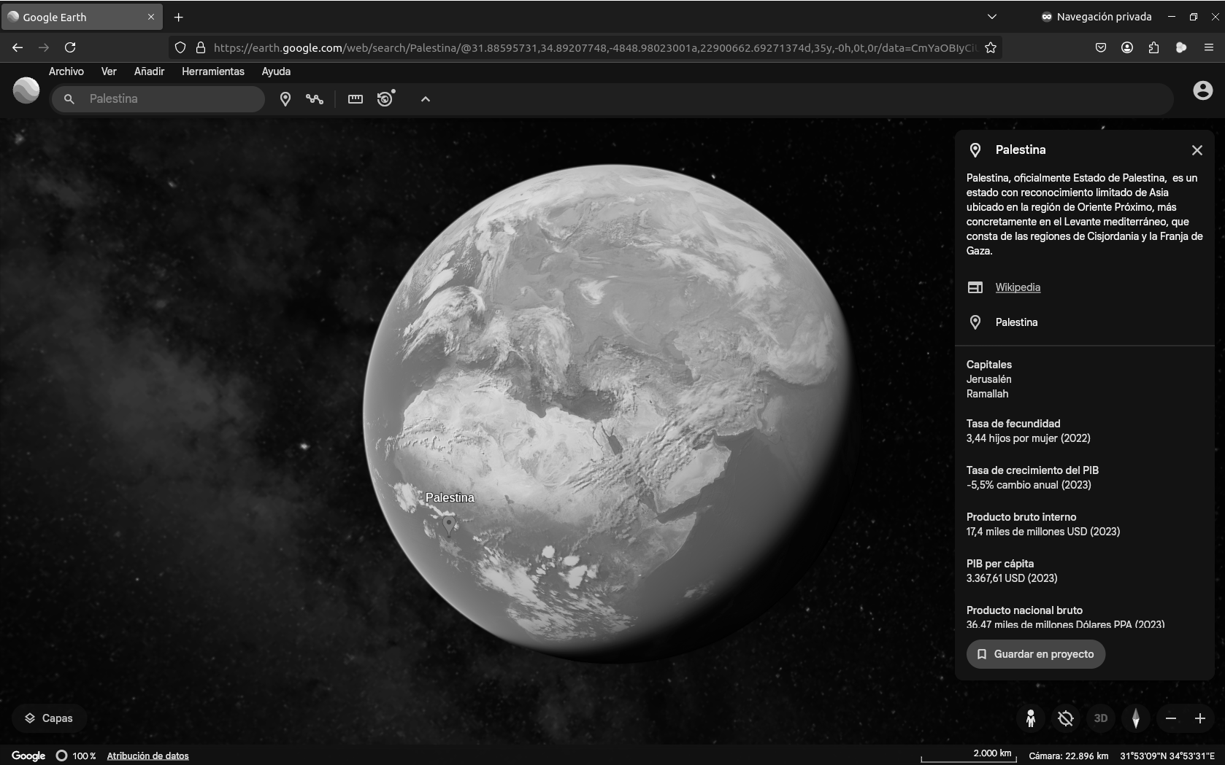Click Tasa de crecimiento del PIB entry
The image size is (1225, 765).
(1032, 478)
